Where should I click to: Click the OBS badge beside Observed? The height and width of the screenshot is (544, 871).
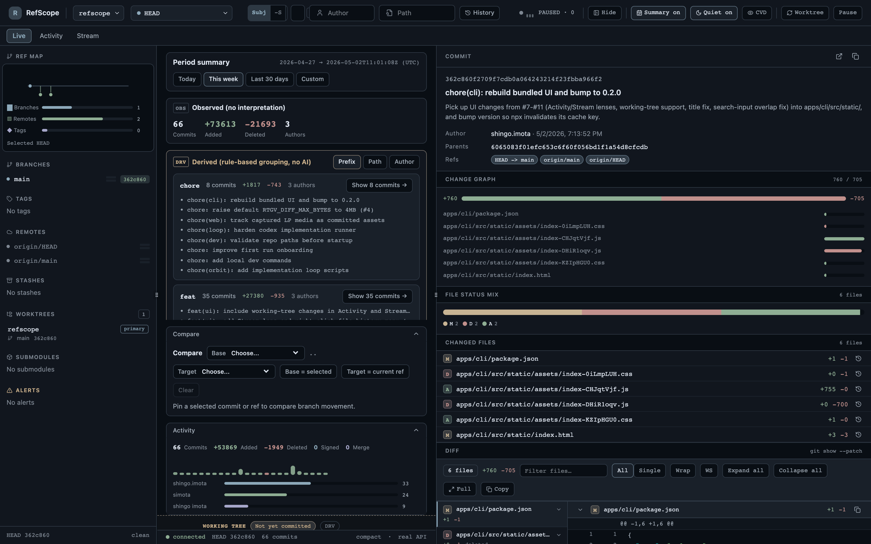click(181, 108)
